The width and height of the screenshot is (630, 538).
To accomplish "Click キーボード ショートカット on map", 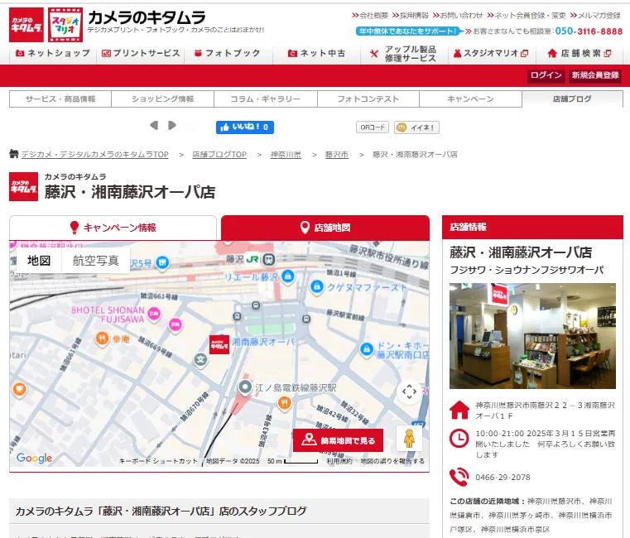I will click(x=158, y=461).
